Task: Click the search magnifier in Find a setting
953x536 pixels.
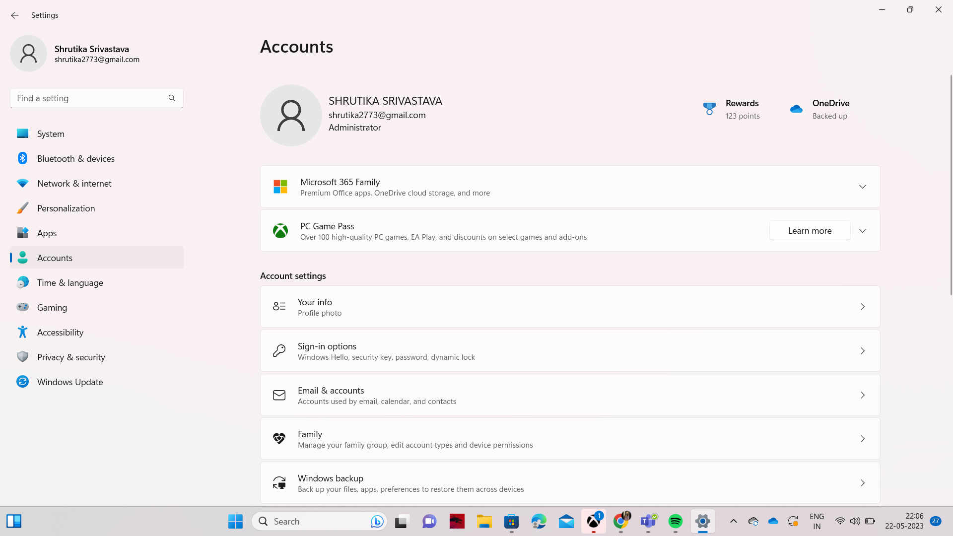Action: [x=172, y=98]
